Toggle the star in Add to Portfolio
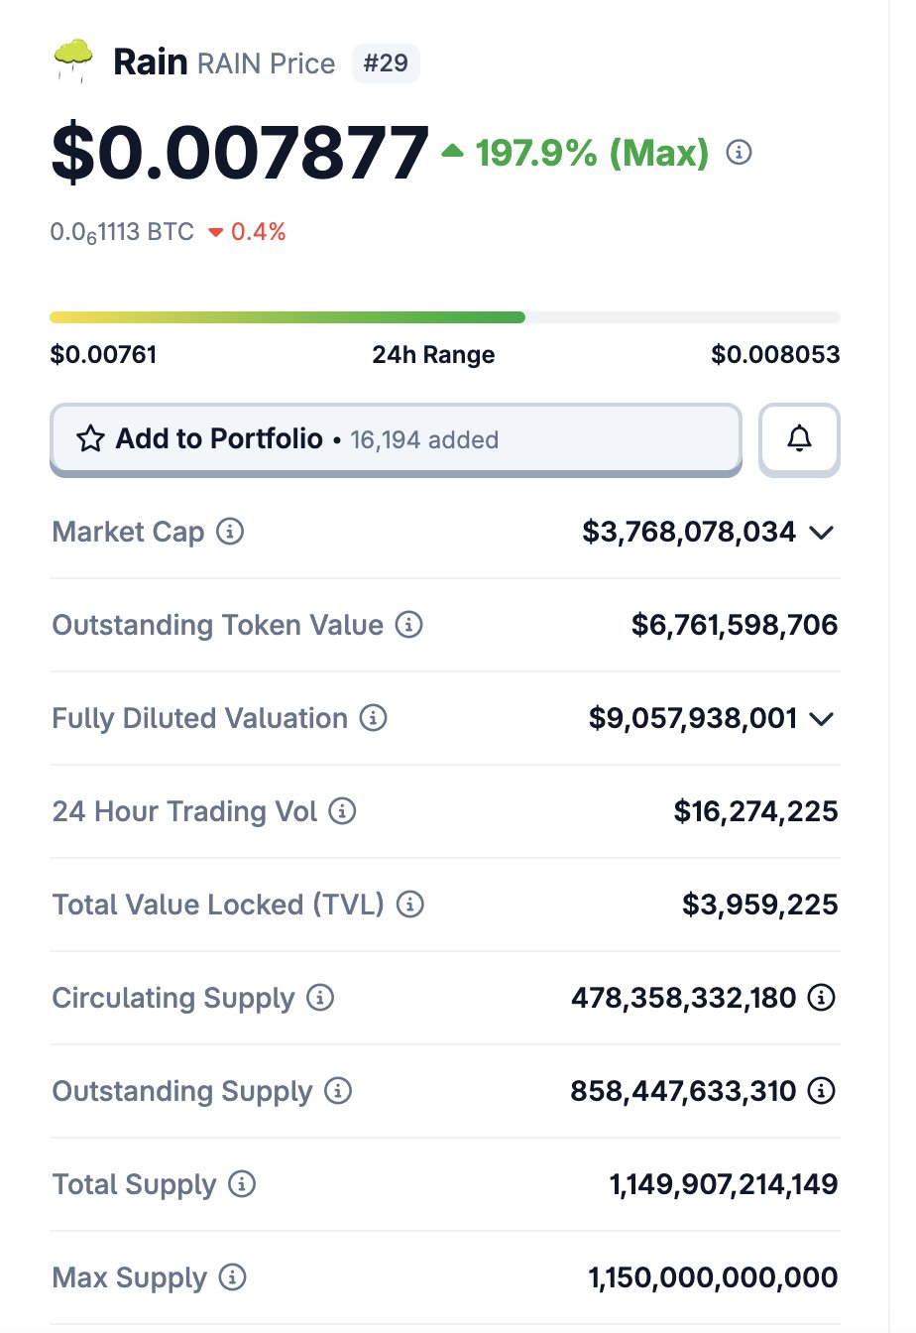The width and height of the screenshot is (916, 1333). [x=90, y=438]
